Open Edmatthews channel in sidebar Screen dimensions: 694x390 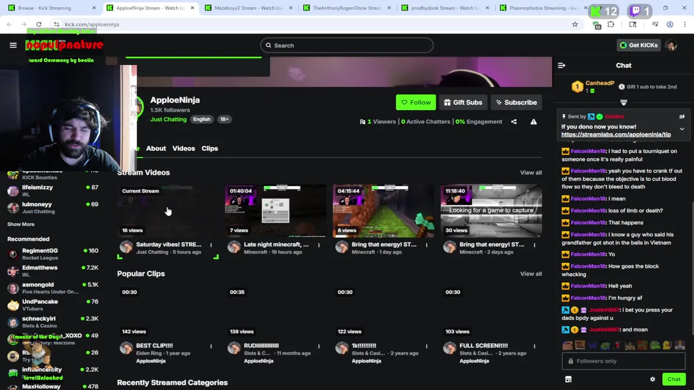click(x=53, y=271)
